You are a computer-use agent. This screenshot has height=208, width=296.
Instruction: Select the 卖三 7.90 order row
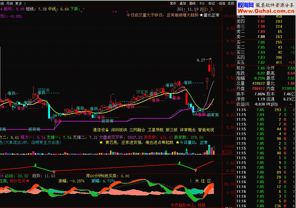click(266, 26)
